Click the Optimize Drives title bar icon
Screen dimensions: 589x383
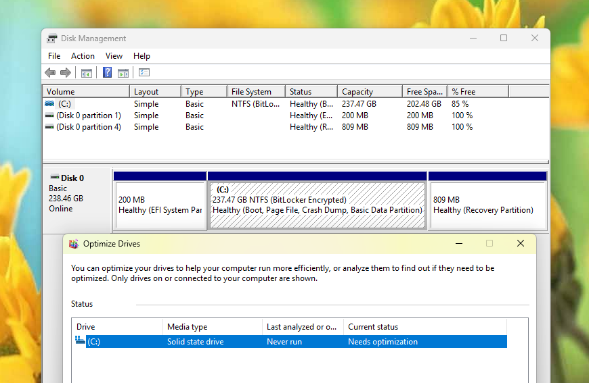(74, 244)
